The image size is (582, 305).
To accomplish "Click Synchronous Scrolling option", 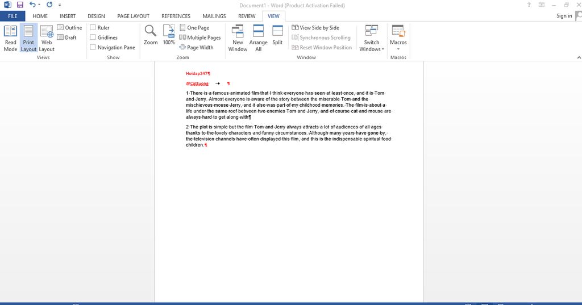I will pyautogui.click(x=321, y=37).
